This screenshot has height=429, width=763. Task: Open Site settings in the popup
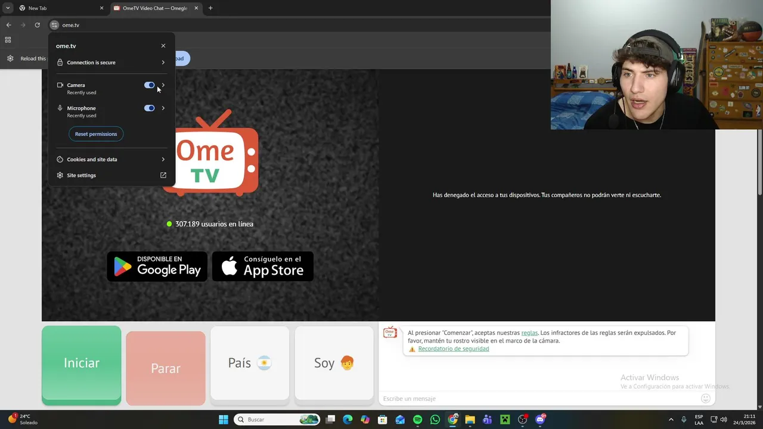[111, 176]
